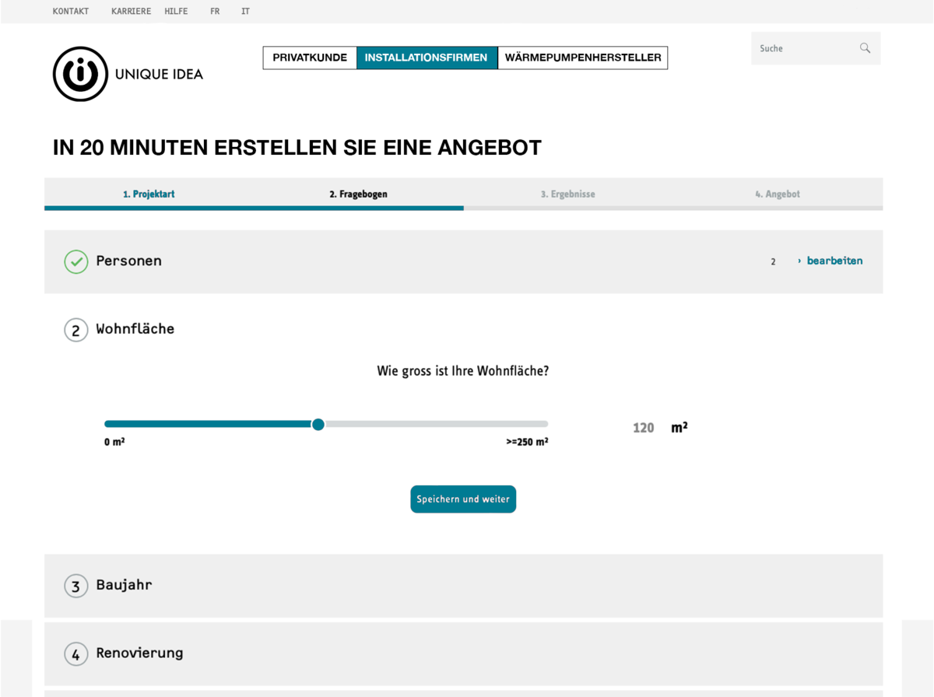This screenshot has width=934, height=697.
Task: Click the Wohnfläche slider handle
Action: pos(318,424)
